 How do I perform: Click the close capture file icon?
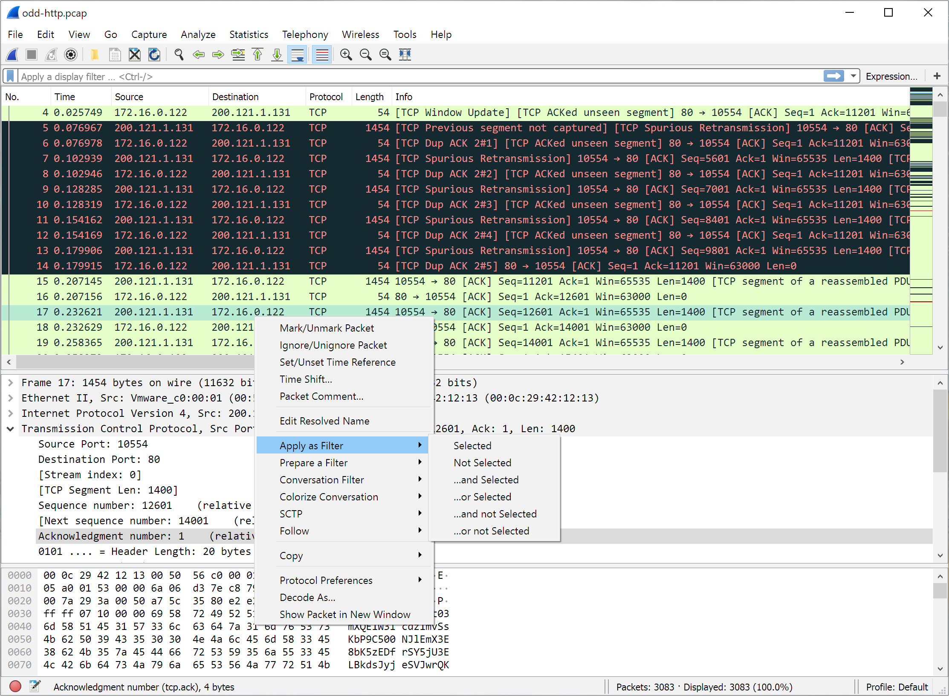[135, 55]
